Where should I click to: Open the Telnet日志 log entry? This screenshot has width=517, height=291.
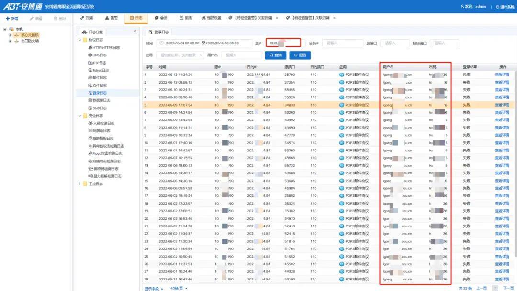click(x=98, y=70)
